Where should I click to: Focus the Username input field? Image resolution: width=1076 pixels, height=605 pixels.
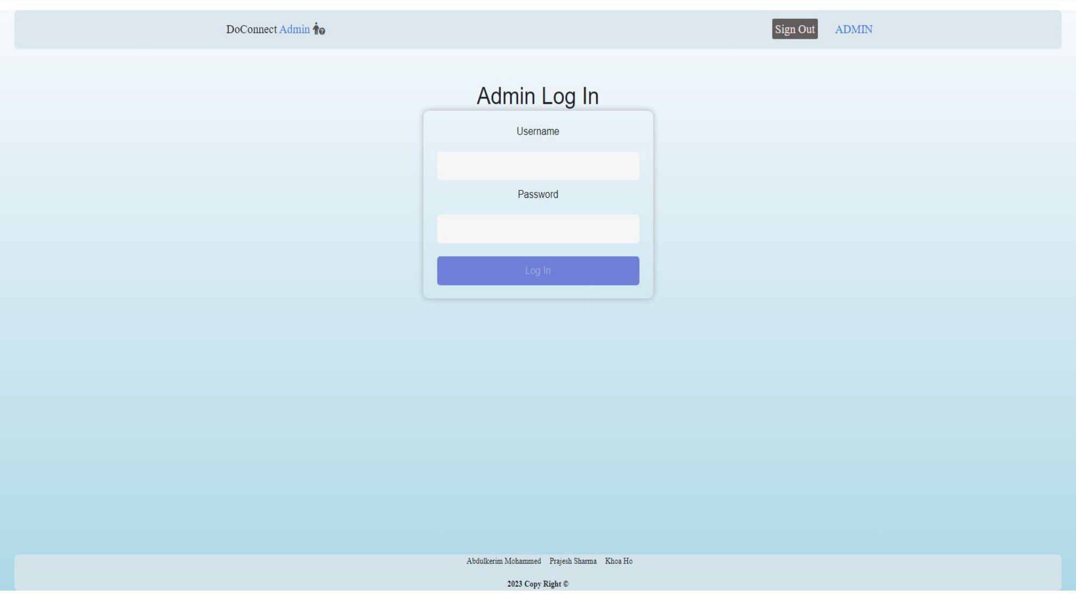[538, 166]
